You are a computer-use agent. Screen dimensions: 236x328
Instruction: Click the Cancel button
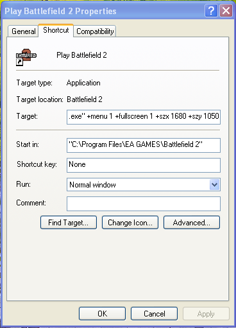click(x=154, y=314)
